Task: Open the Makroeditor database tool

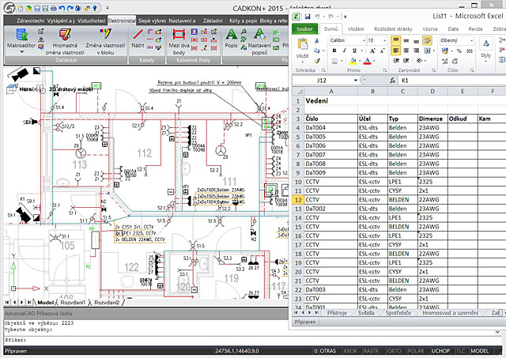Action: pyautogui.click(x=21, y=35)
